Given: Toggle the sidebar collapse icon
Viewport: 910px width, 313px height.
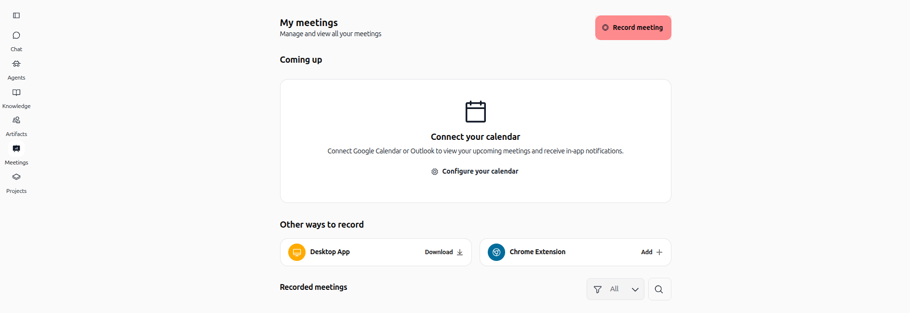Looking at the screenshot, I should (x=16, y=15).
